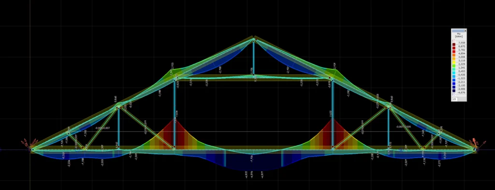Click the swatch between 7,558 and 6,670
This screenshot has height=190, width=495.
point(453,44)
